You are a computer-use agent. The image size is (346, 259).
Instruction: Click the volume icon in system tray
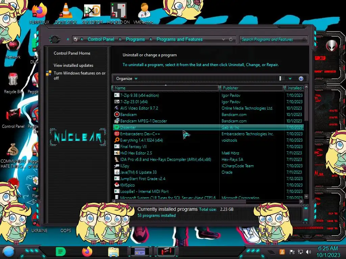point(309,252)
